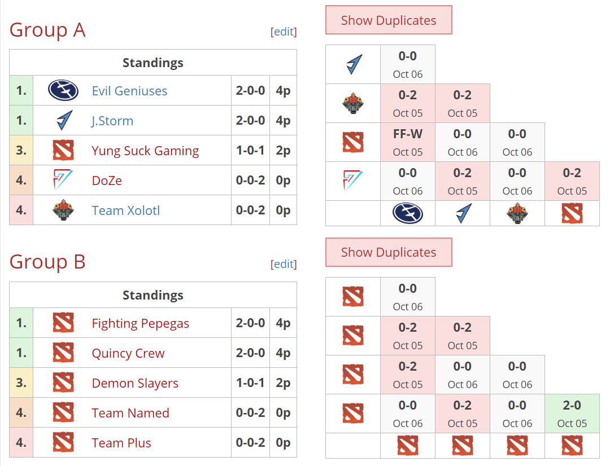Toggle Show Duplicates for Group B crosstable
This screenshot has width=610, height=466.
click(x=389, y=252)
